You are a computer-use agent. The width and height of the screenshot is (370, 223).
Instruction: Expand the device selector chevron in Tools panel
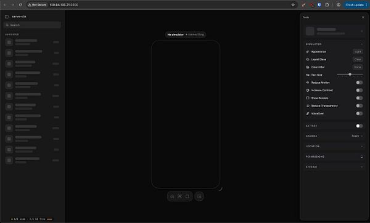point(362,31)
